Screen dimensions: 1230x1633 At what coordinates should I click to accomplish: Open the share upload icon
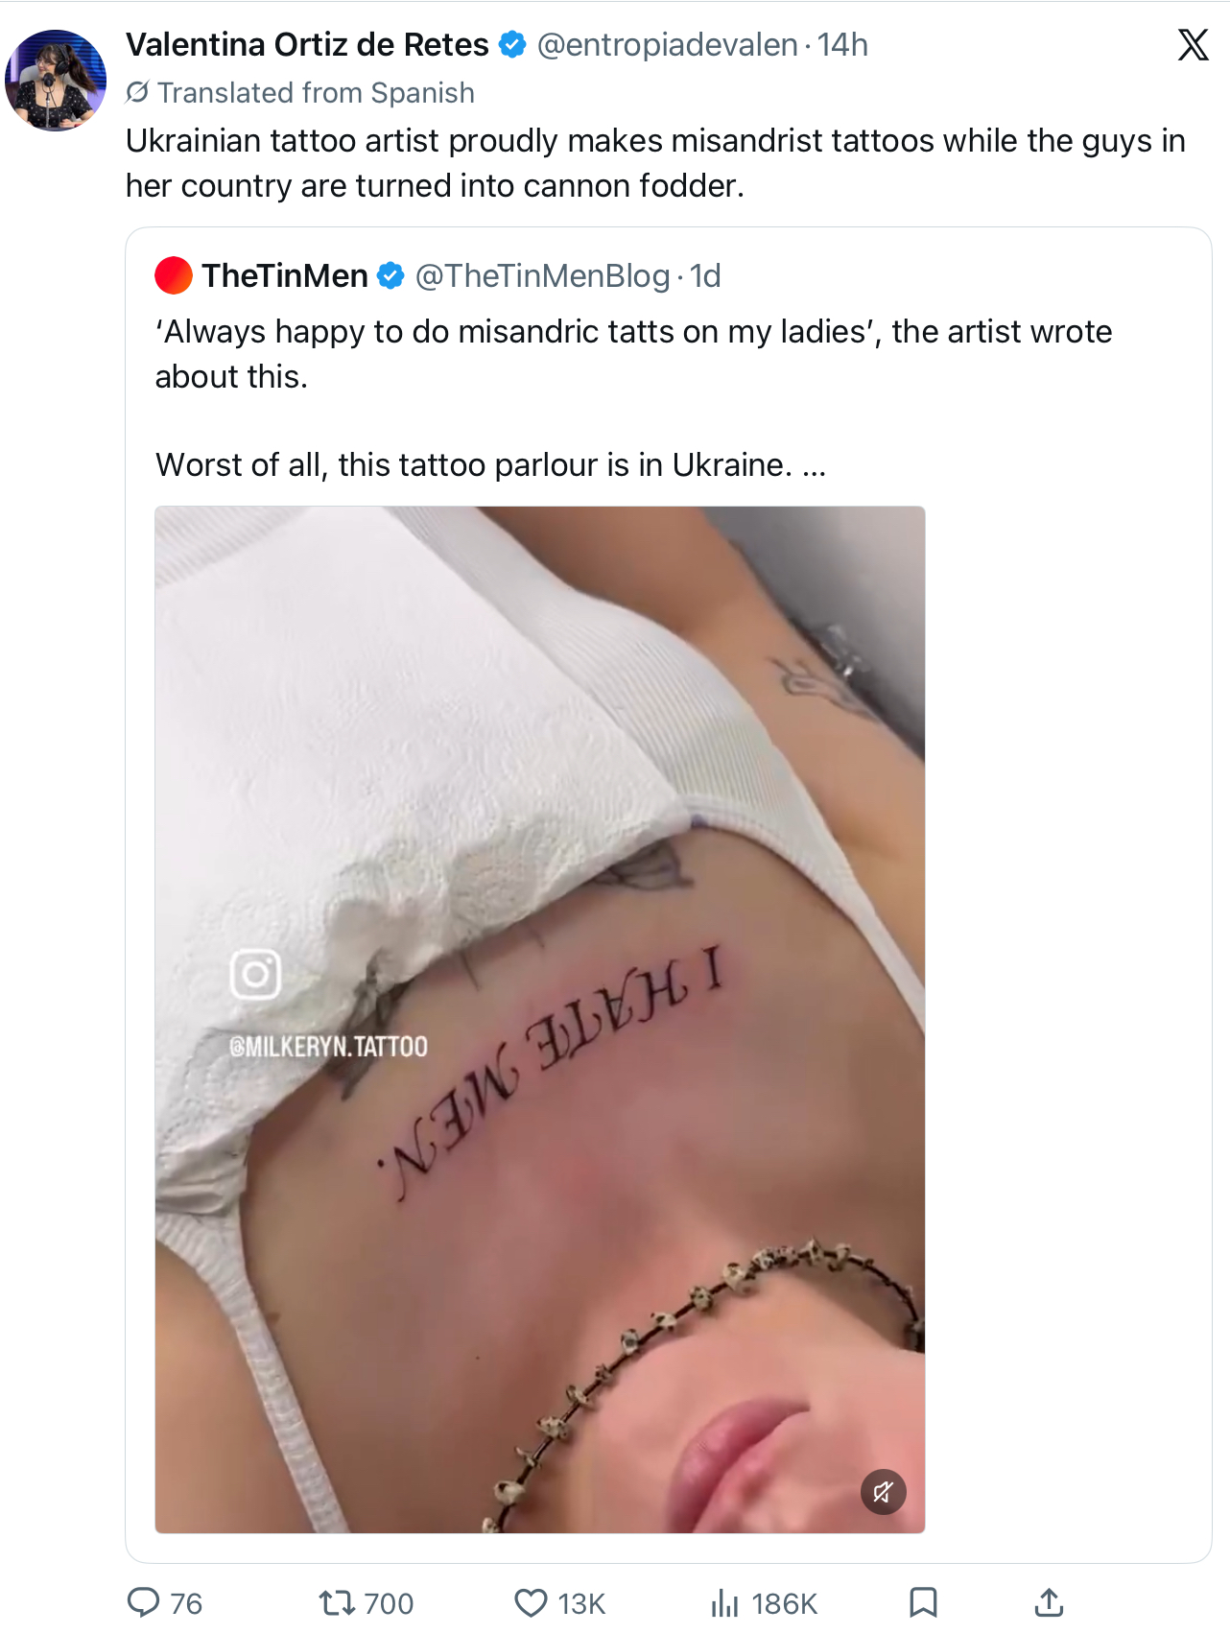1050,1602
